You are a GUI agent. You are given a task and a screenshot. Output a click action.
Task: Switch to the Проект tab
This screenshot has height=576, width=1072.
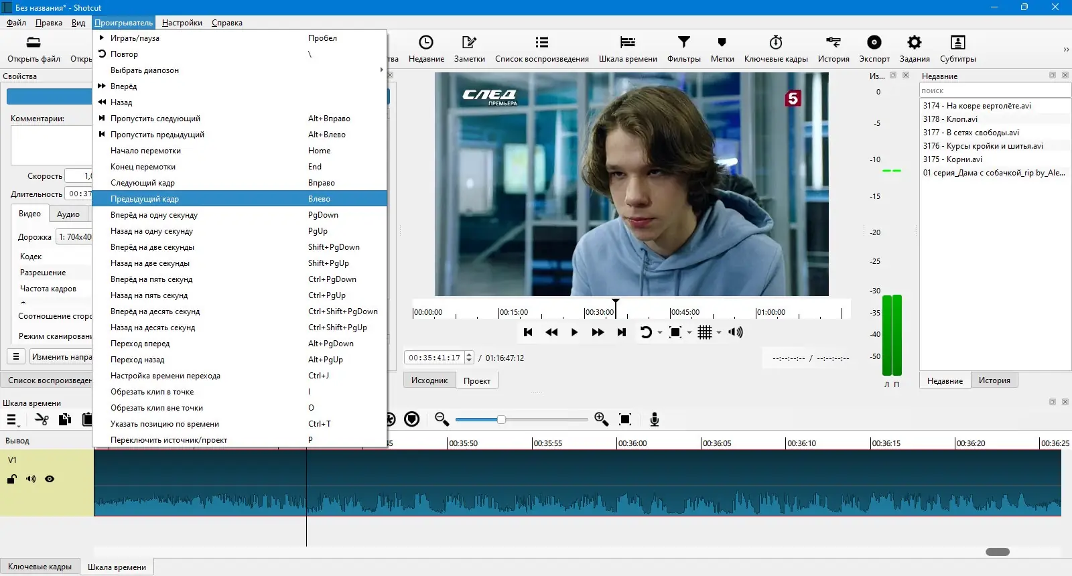pos(476,381)
